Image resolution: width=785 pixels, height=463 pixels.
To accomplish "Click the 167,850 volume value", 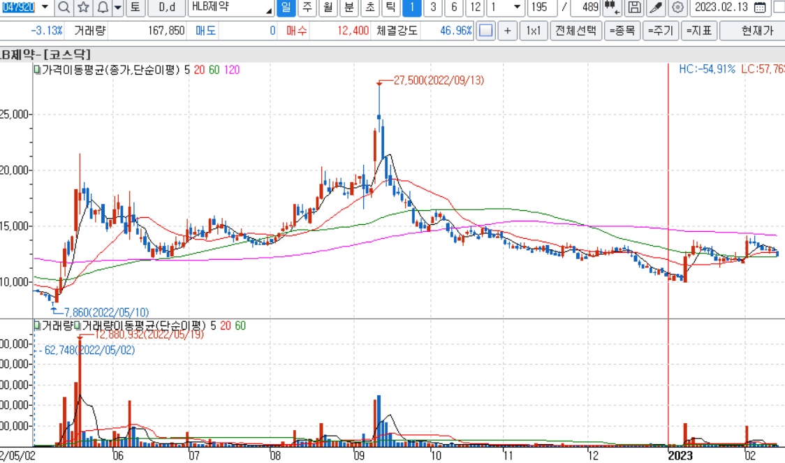I will (166, 31).
